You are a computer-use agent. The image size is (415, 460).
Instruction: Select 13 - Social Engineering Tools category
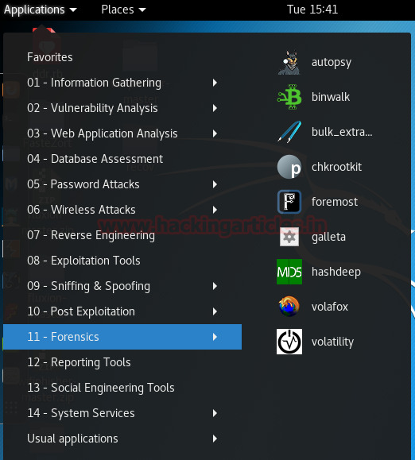(x=122, y=388)
